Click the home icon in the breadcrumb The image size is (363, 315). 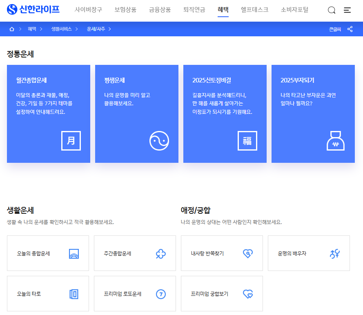pos(11,29)
